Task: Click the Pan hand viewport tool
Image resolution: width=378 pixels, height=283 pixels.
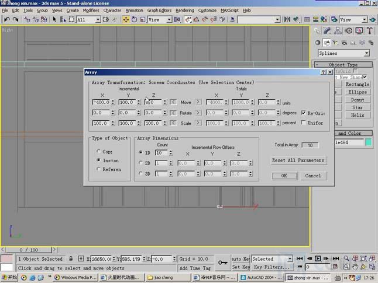Action: pos(355,267)
